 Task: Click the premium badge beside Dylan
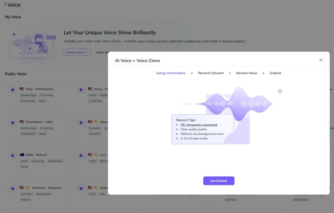96,188
